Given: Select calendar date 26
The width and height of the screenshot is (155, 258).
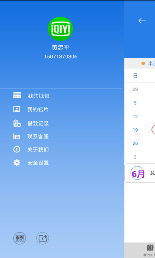Looking at the screenshot, I should coord(135,144).
